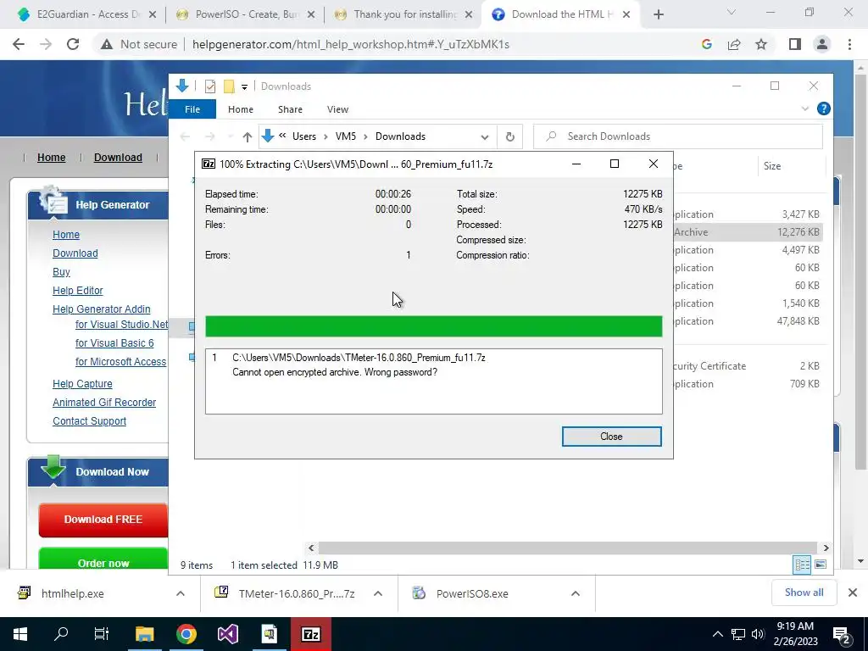Viewport: 868px width, 651px height.
Task: Open the View ribbon tab in Explorer
Action: coord(337,109)
